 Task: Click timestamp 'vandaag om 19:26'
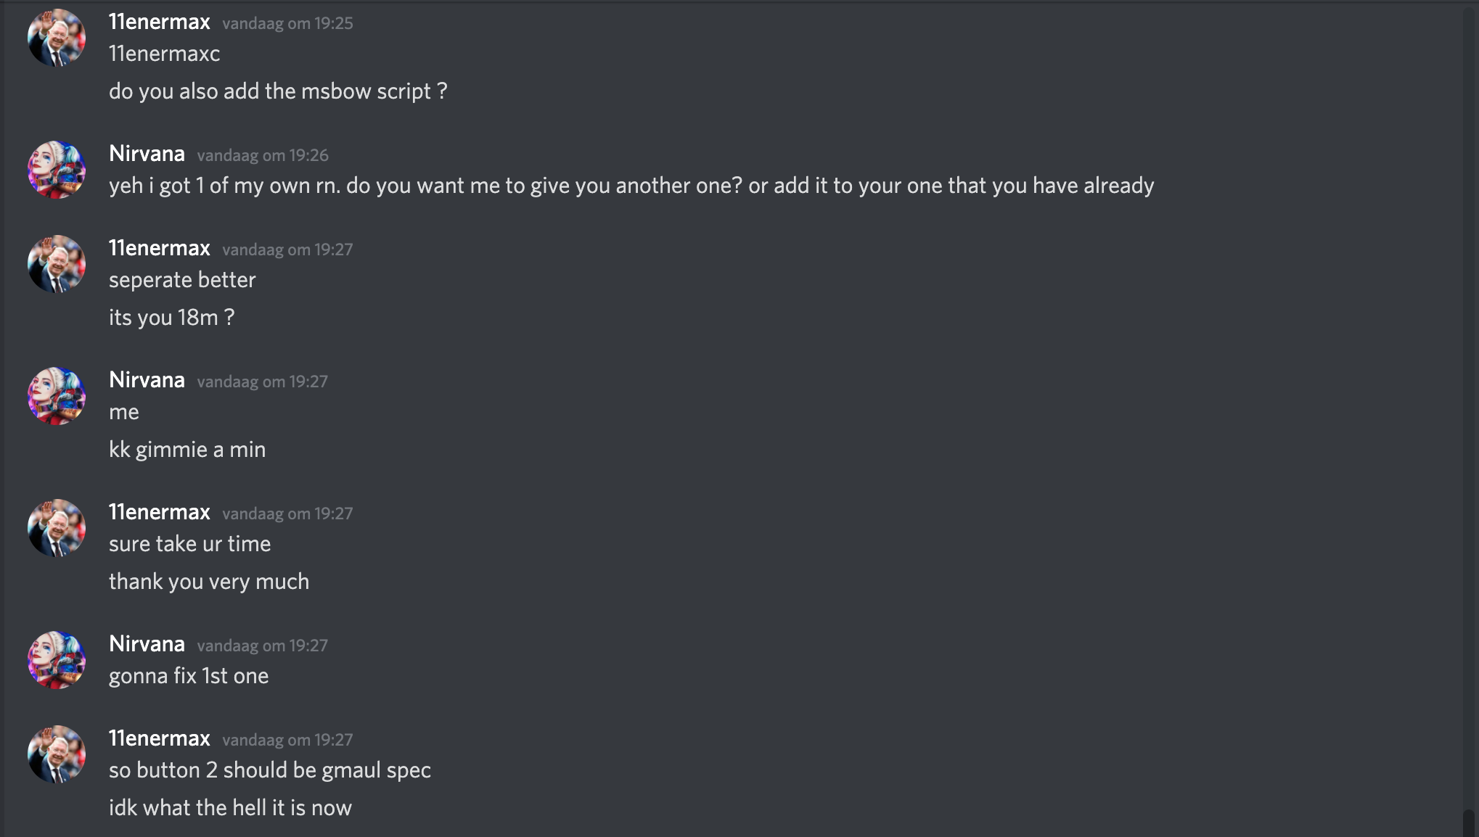point(263,155)
